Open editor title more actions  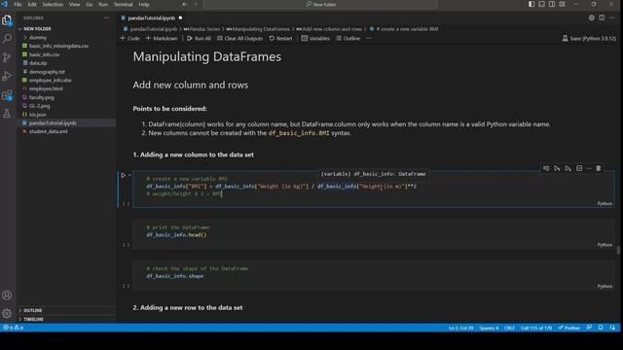[612, 17]
